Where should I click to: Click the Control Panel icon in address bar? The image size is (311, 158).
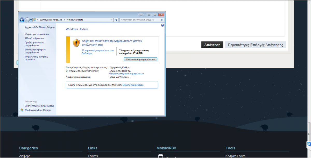pos(34,20)
